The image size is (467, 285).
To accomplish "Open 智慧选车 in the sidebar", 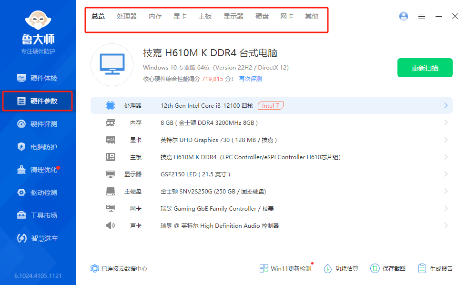I will (37, 238).
